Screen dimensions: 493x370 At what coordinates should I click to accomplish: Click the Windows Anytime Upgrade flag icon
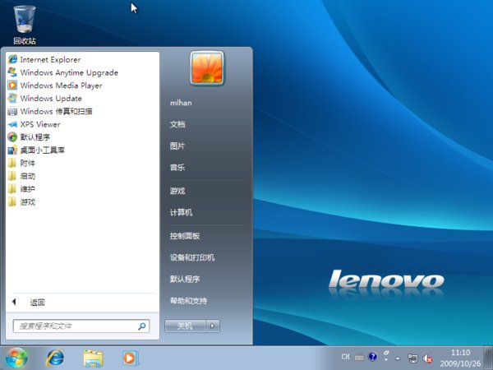pyautogui.click(x=12, y=72)
